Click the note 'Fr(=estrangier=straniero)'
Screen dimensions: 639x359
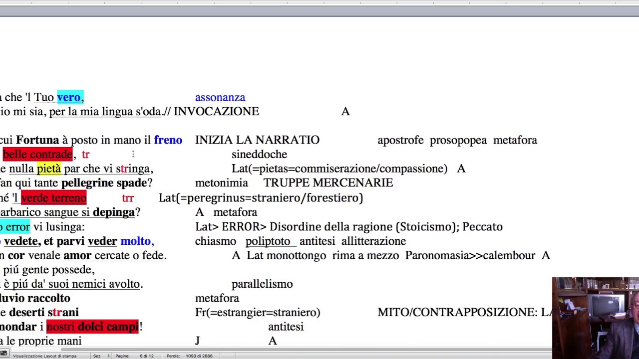coord(258,313)
